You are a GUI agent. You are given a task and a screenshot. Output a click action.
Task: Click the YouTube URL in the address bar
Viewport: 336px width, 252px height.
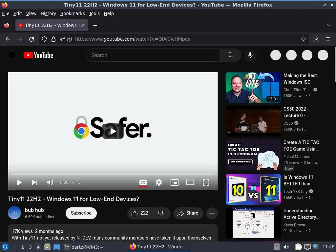pos(133,39)
